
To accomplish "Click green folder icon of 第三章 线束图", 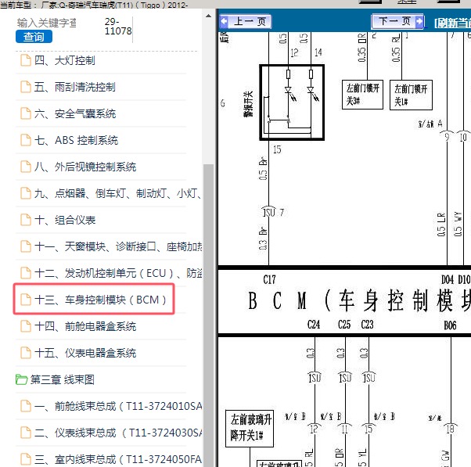I will (21, 379).
